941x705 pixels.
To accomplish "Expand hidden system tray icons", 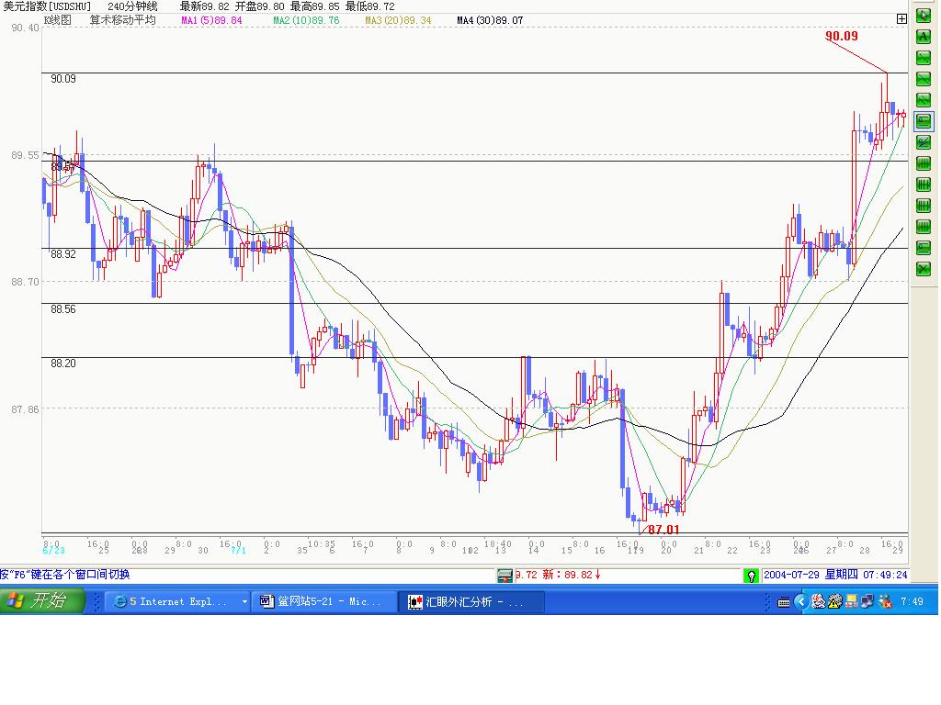I will (800, 602).
